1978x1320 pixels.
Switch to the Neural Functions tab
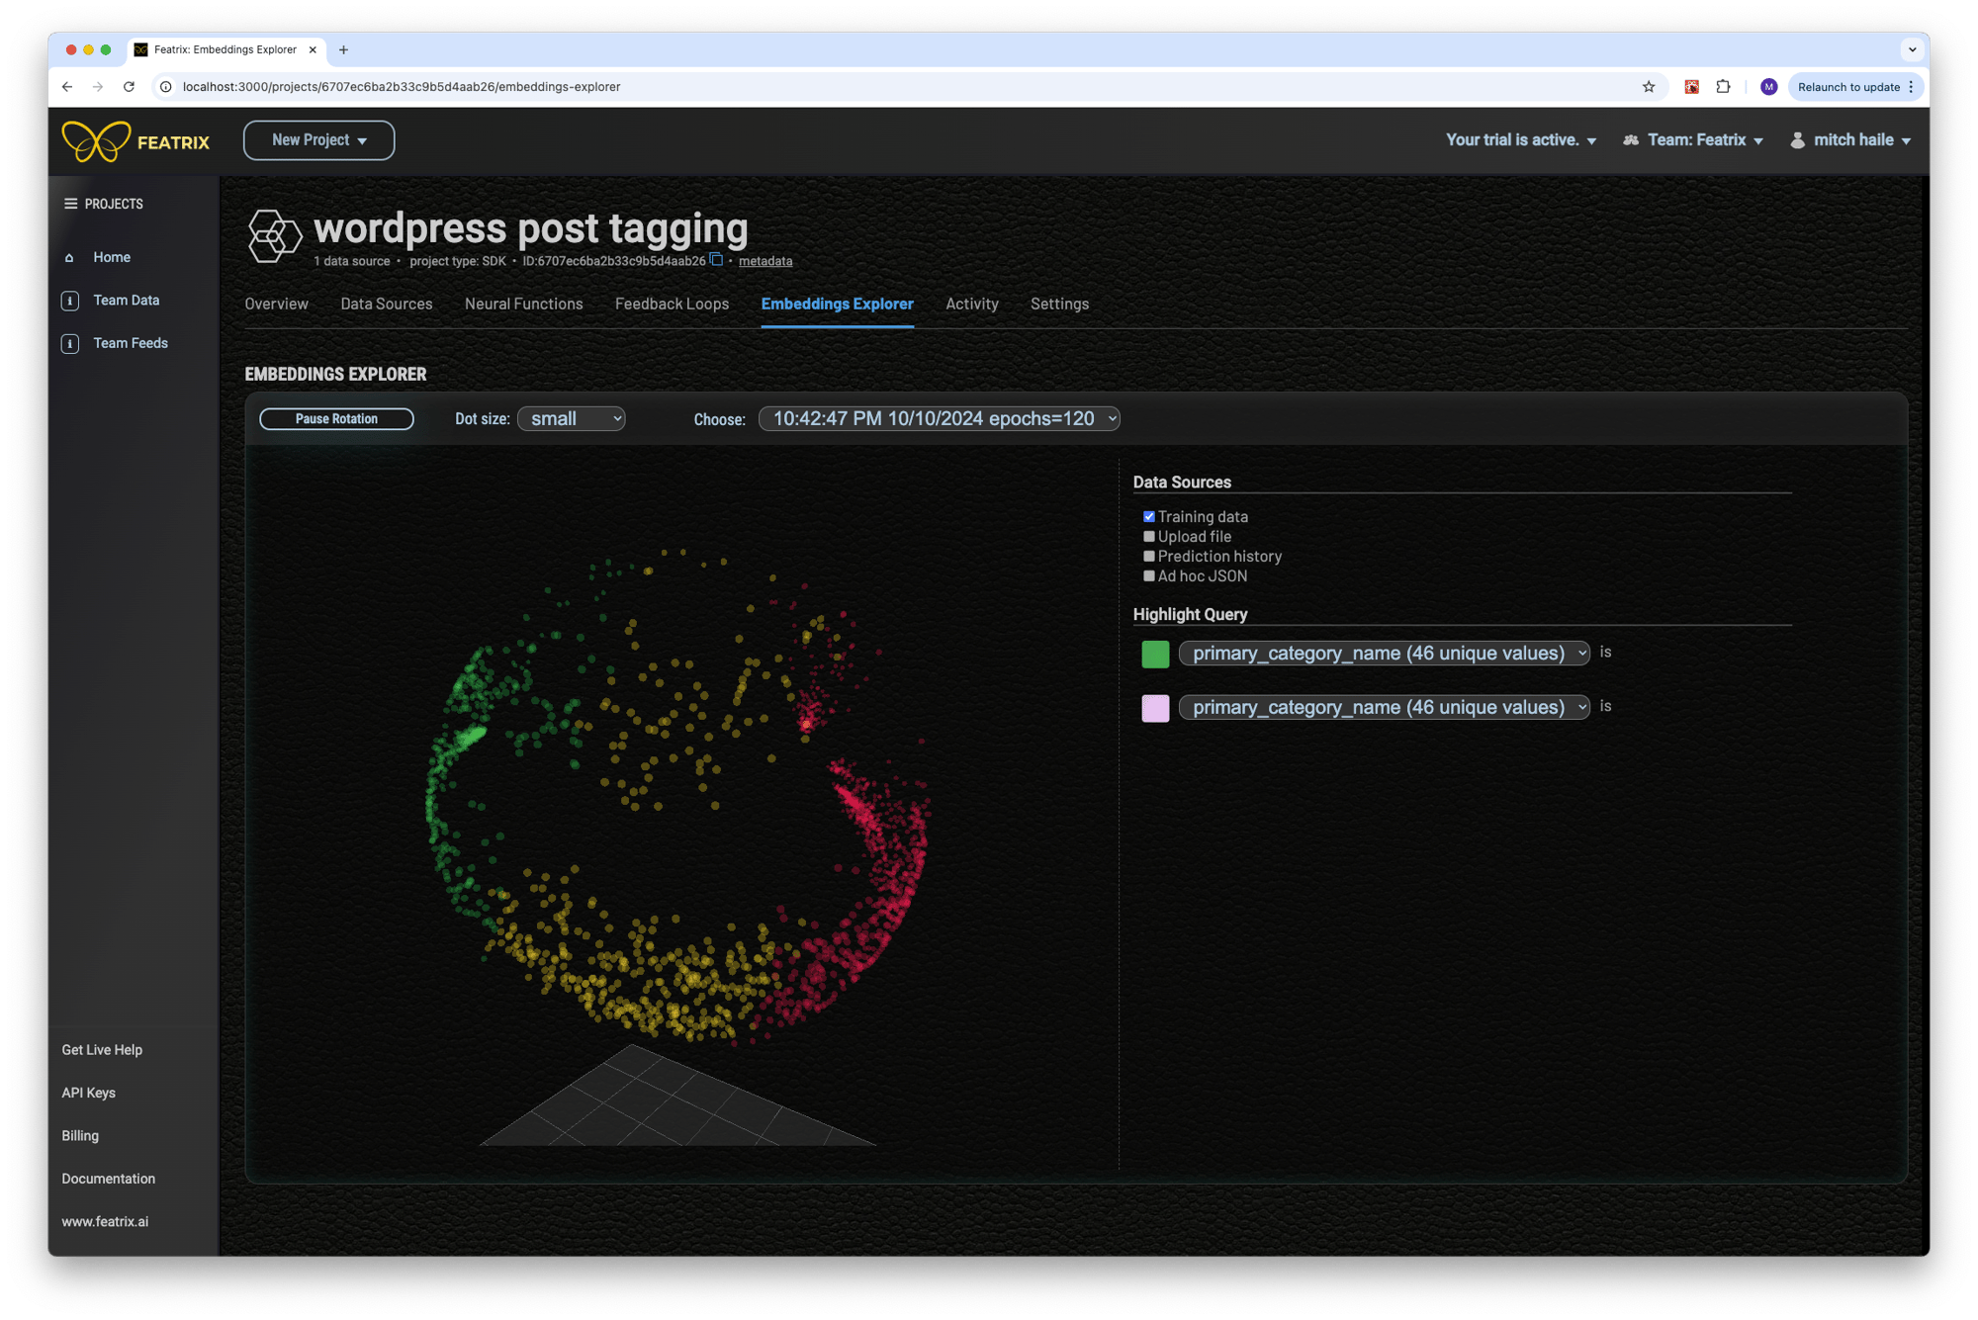point(523,304)
